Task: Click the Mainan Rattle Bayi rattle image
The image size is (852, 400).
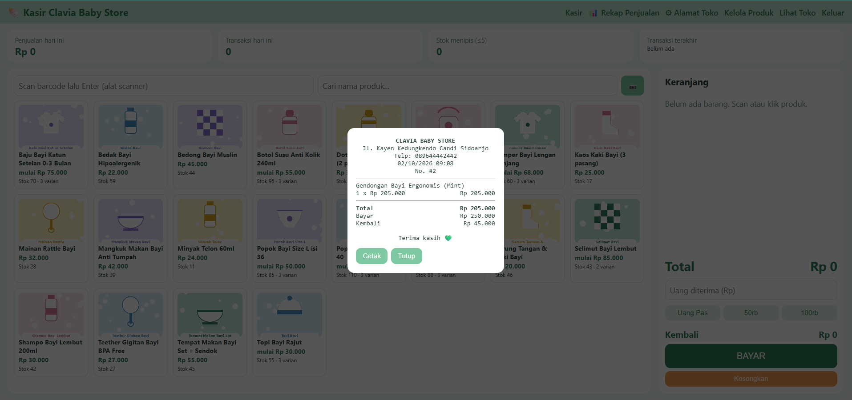Action: pyautogui.click(x=51, y=221)
